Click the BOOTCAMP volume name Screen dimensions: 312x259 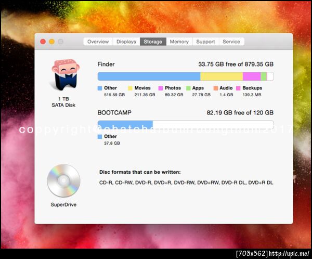[114, 113]
